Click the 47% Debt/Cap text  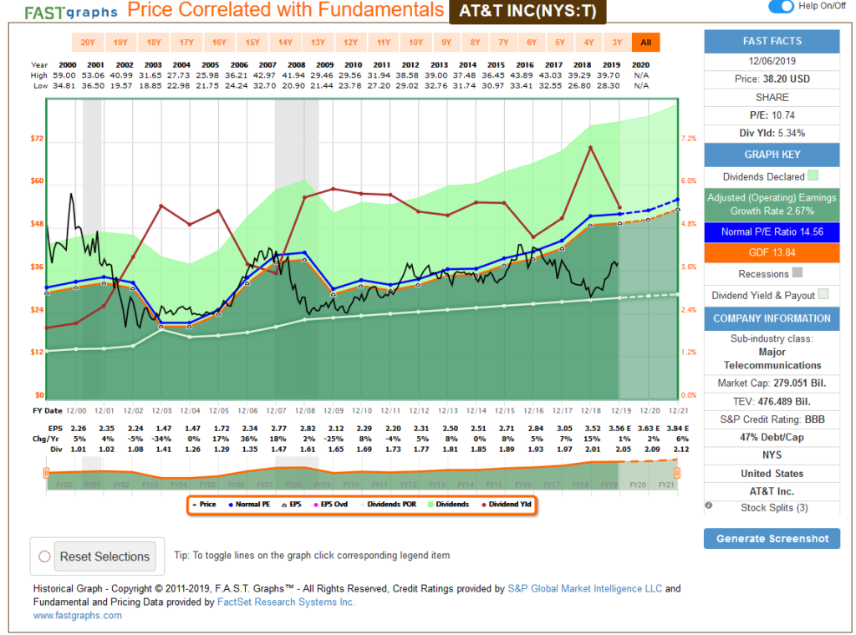[772, 438]
